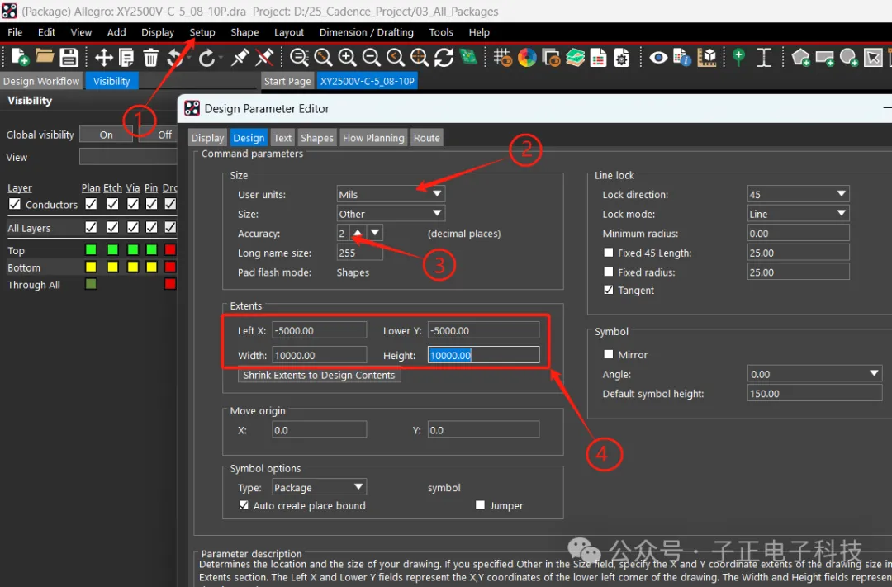Check the Mirror symbol checkbox
The image size is (892, 587).
point(608,354)
